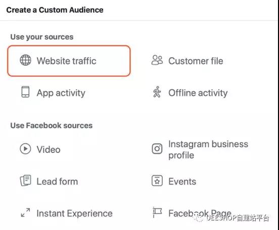
Task: Pick the Instant Experience label
Action: pyautogui.click(x=75, y=213)
